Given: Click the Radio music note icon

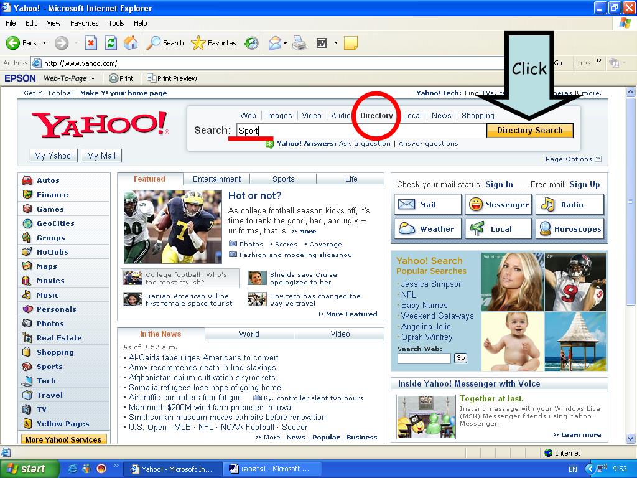Looking at the screenshot, I should (x=547, y=204).
